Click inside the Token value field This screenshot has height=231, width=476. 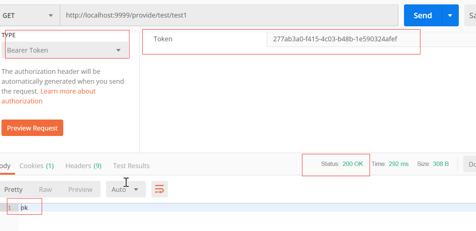[x=344, y=39]
